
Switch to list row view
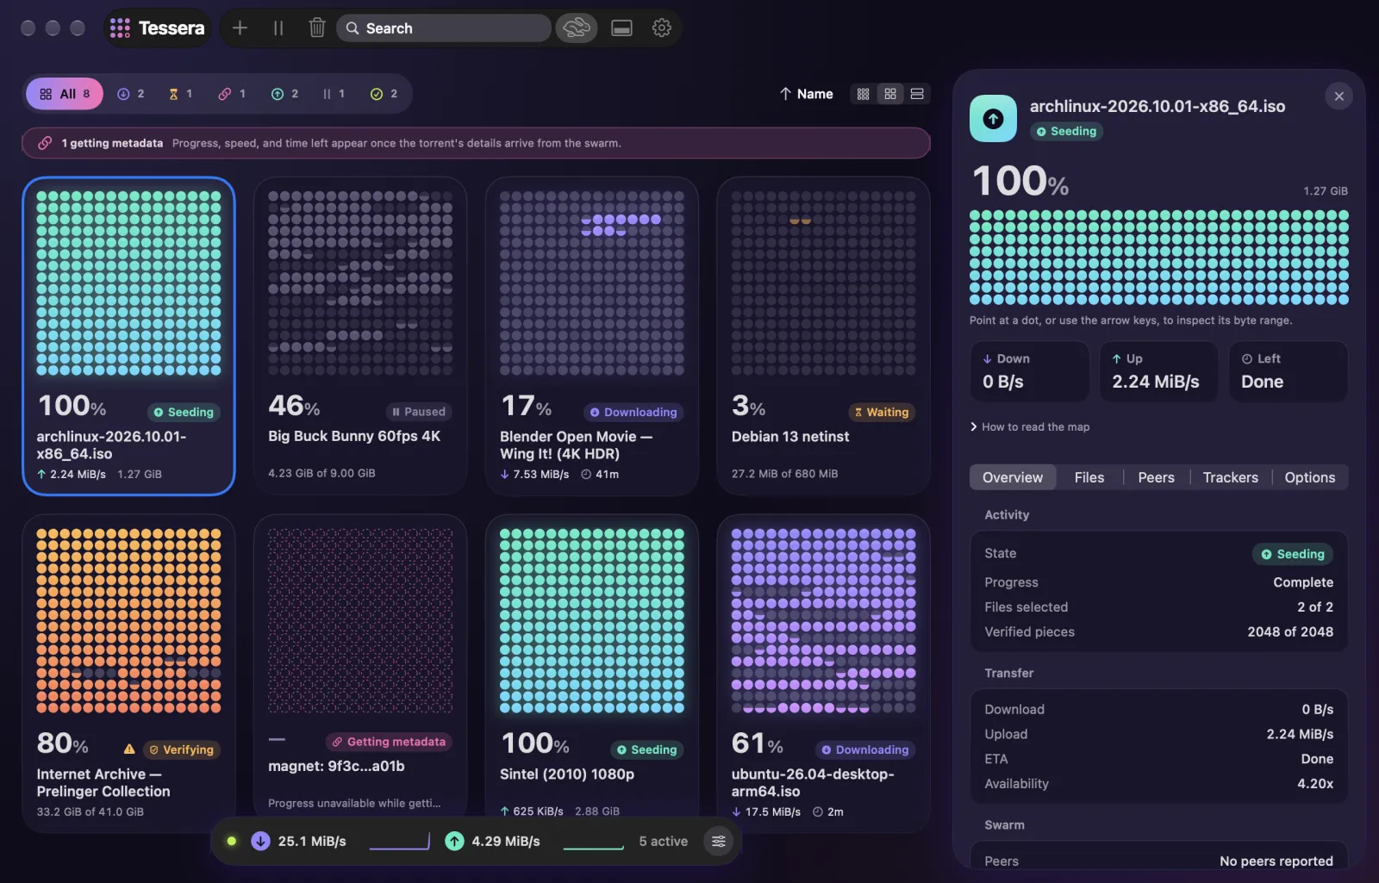917,94
